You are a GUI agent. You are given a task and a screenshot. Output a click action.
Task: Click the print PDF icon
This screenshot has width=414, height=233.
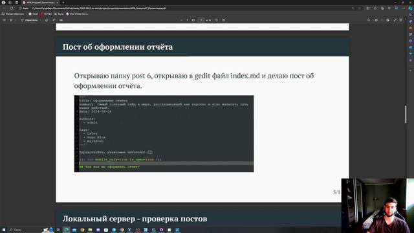(x=376, y=20)
